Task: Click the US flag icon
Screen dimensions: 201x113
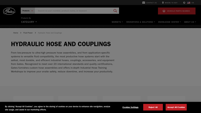Action: click(189, 3)
